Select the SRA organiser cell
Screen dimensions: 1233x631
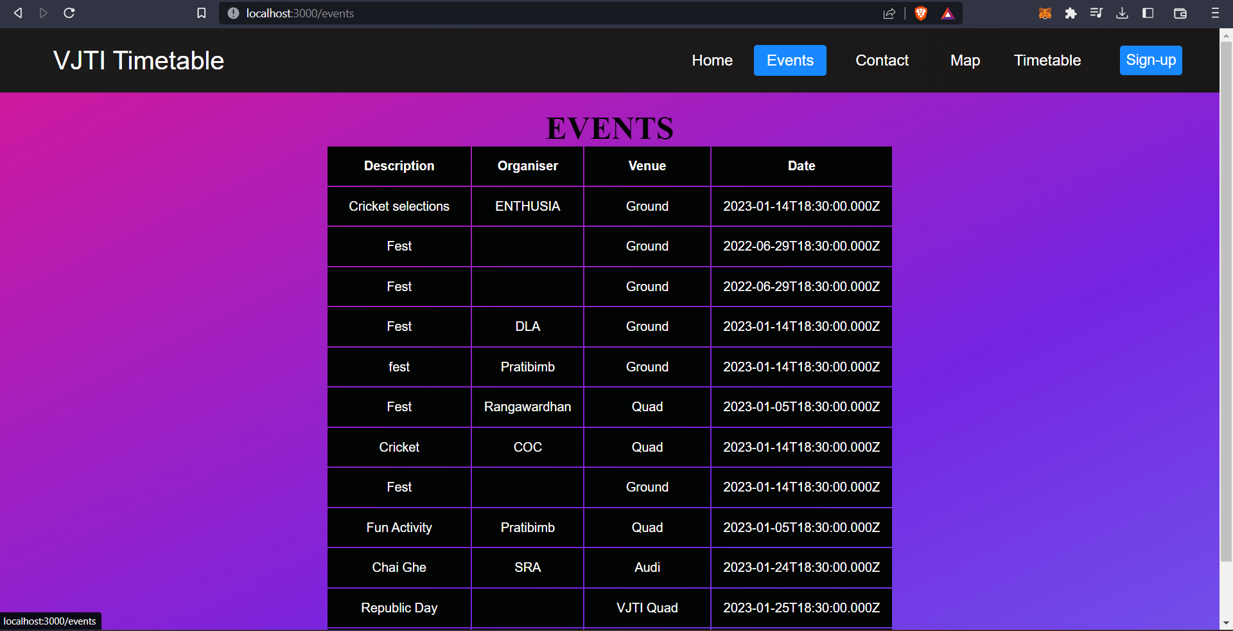(528, 567)
